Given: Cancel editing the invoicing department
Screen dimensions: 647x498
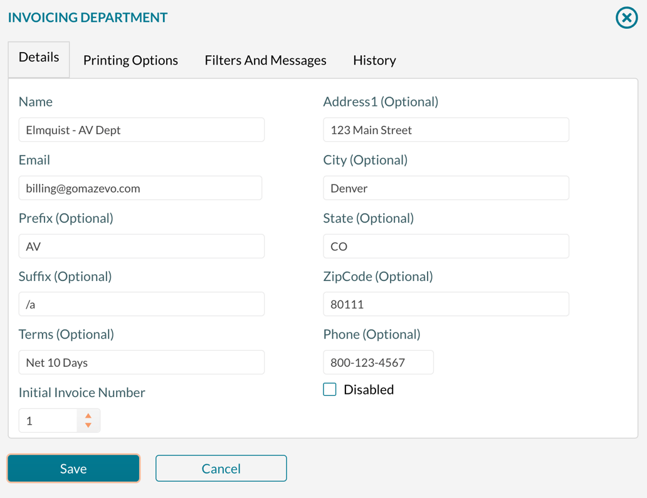Looking at the screenshot, I should click(221, 468).
